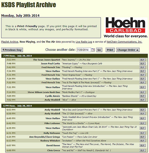Buy Rodney Whitaker 'Invitation' track

(x=142, y=141)
